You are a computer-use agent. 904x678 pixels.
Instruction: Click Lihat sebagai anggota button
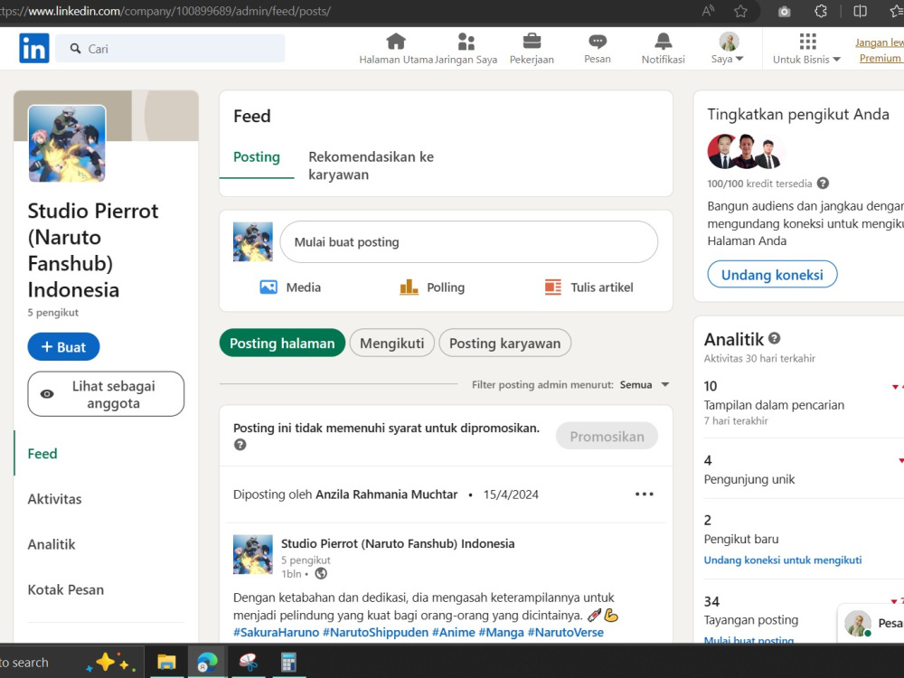pyautogui.click(x=106, y=394)
